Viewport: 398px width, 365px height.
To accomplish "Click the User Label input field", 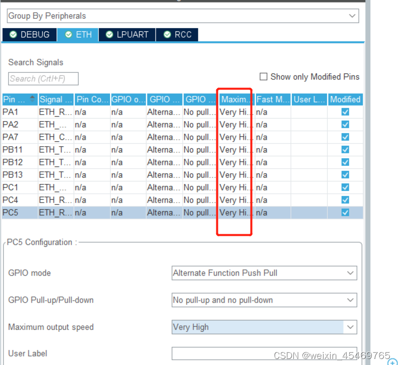I will point(264,353).
